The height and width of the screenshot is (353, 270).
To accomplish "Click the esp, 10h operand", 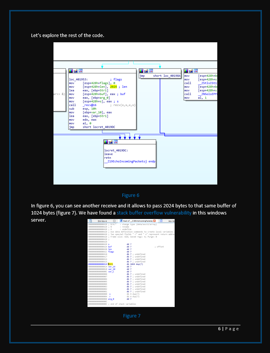I will click(89, 109).
